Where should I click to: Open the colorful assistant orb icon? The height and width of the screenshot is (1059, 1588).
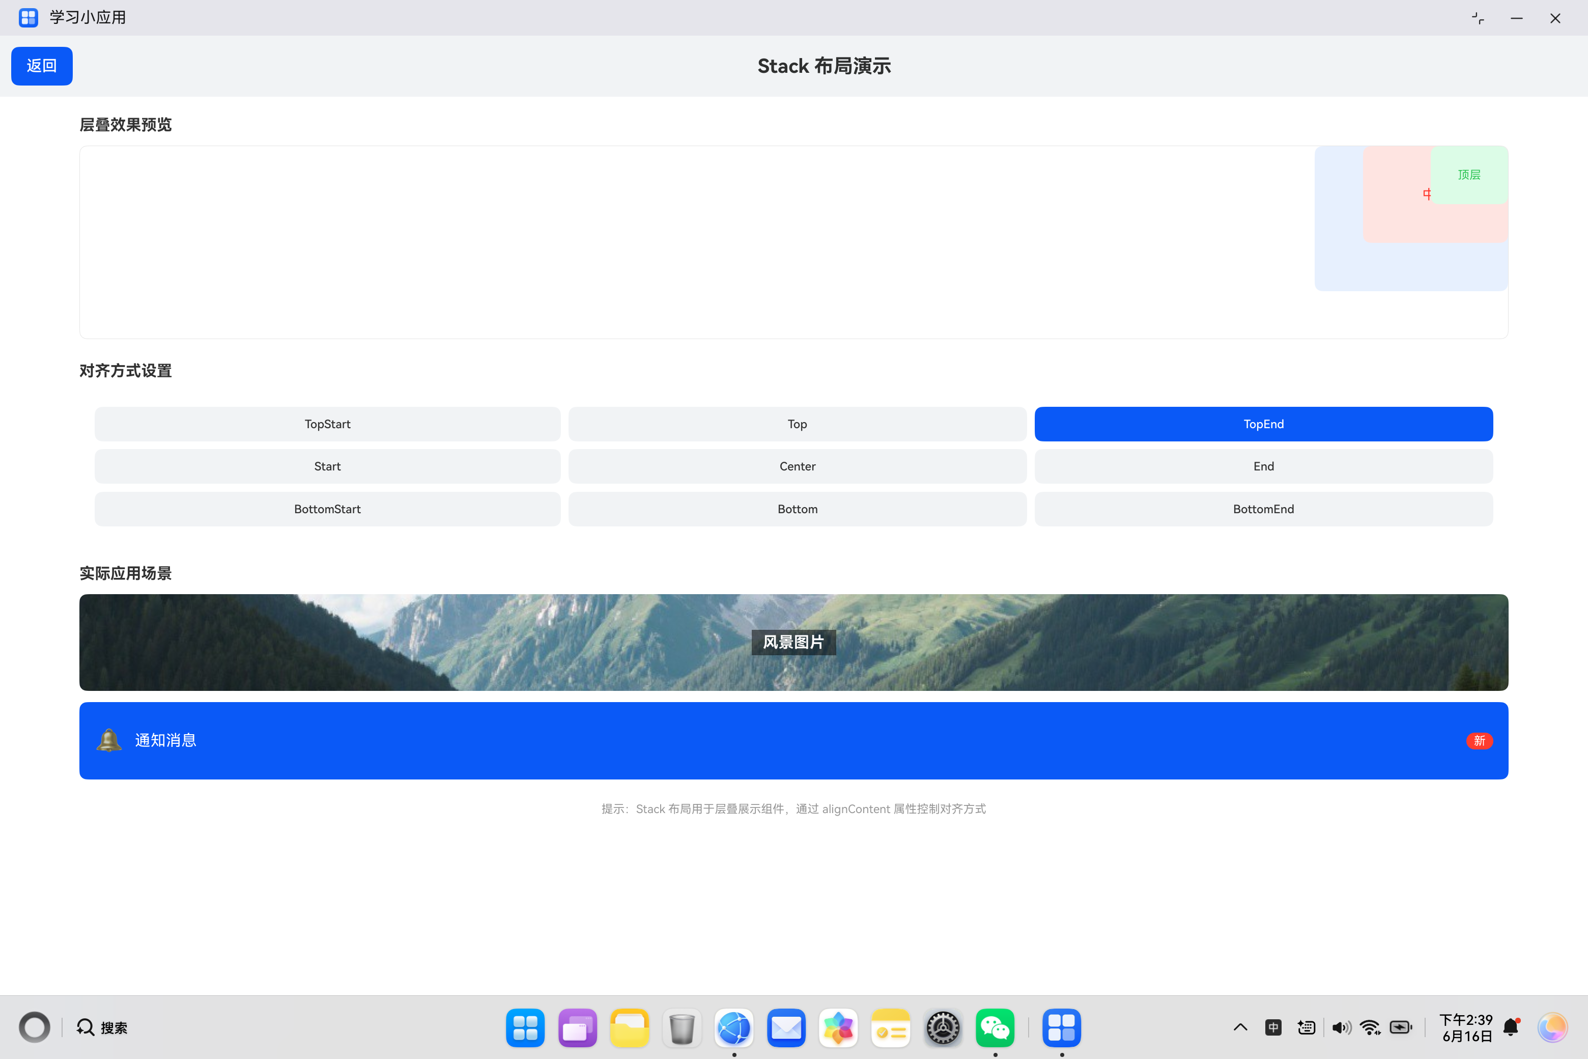1552,1027
